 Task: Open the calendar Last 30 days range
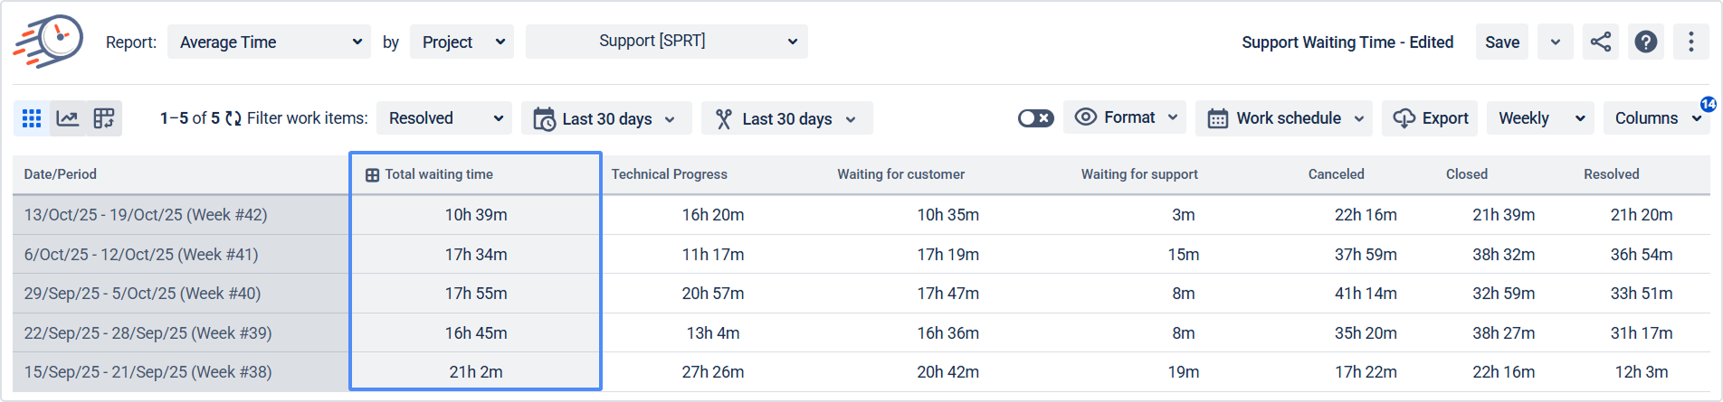click(606, 118)
